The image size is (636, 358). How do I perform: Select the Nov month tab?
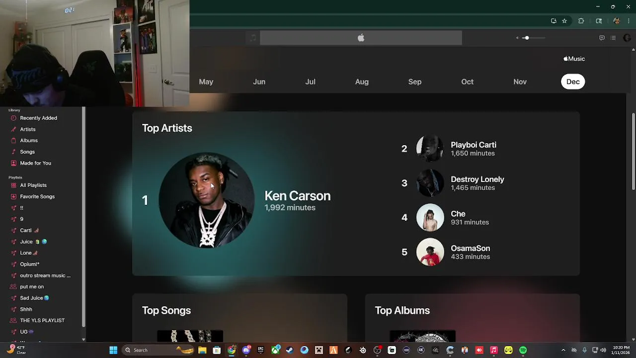(x=520, y=82)
